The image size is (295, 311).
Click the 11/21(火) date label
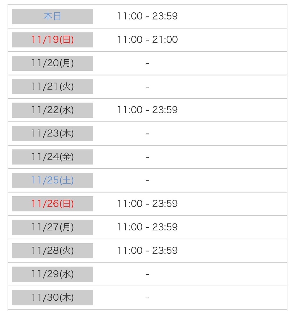point(53,87)
